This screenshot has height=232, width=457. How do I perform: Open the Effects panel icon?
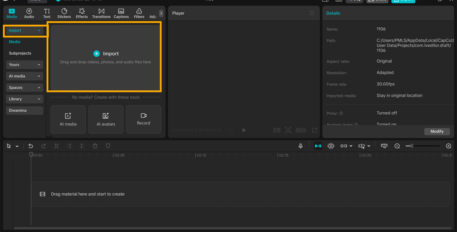coord(82,13)
